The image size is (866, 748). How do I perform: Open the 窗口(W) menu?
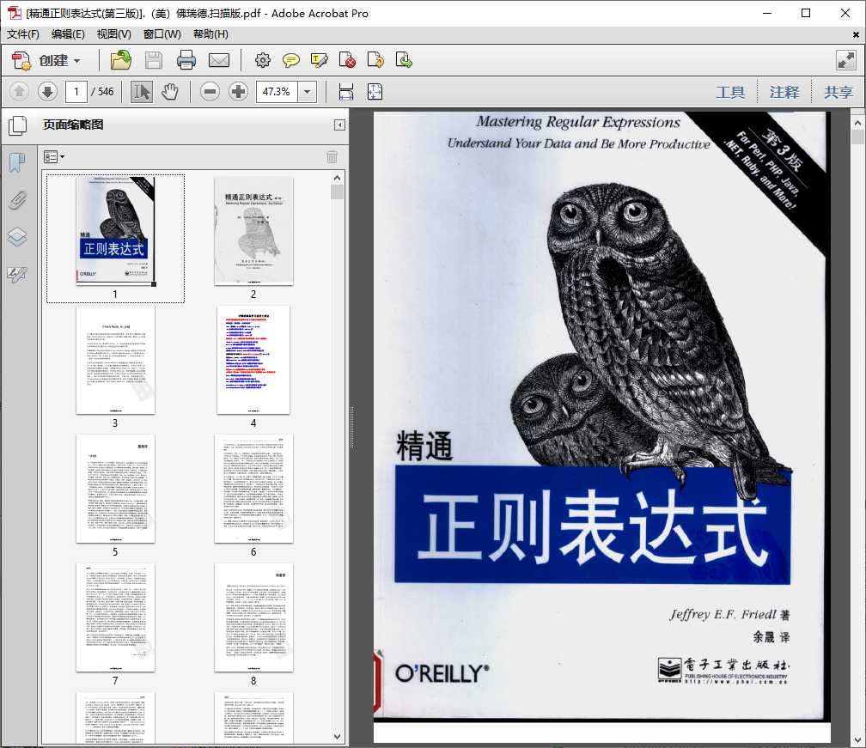click(x=162, y=34)
